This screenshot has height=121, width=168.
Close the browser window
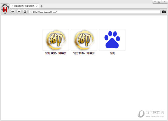pos(164,2)
